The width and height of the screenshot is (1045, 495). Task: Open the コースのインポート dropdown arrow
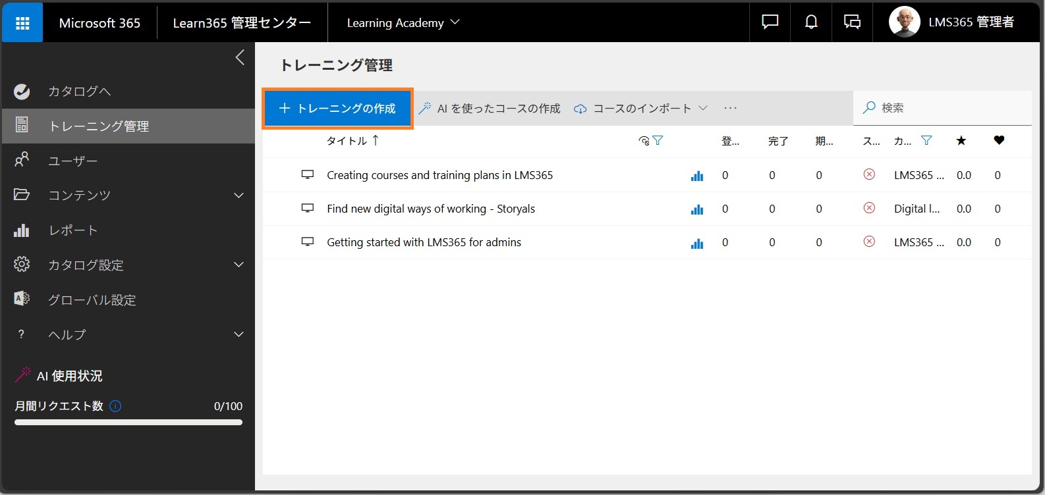[702, 108]
